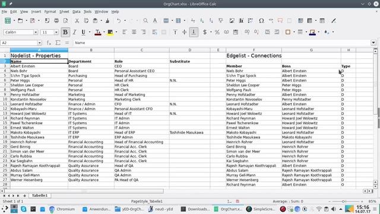The image size is (380, 214).
Task: Click the Format as Date icon
Action: point(236,32)
